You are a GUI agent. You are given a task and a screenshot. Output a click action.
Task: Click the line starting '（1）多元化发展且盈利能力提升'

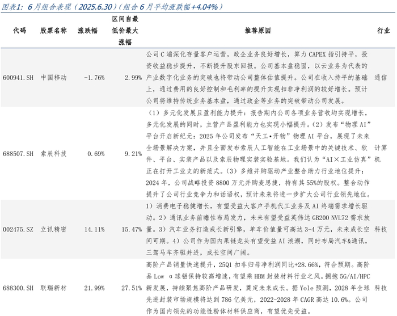pos(257,113)
